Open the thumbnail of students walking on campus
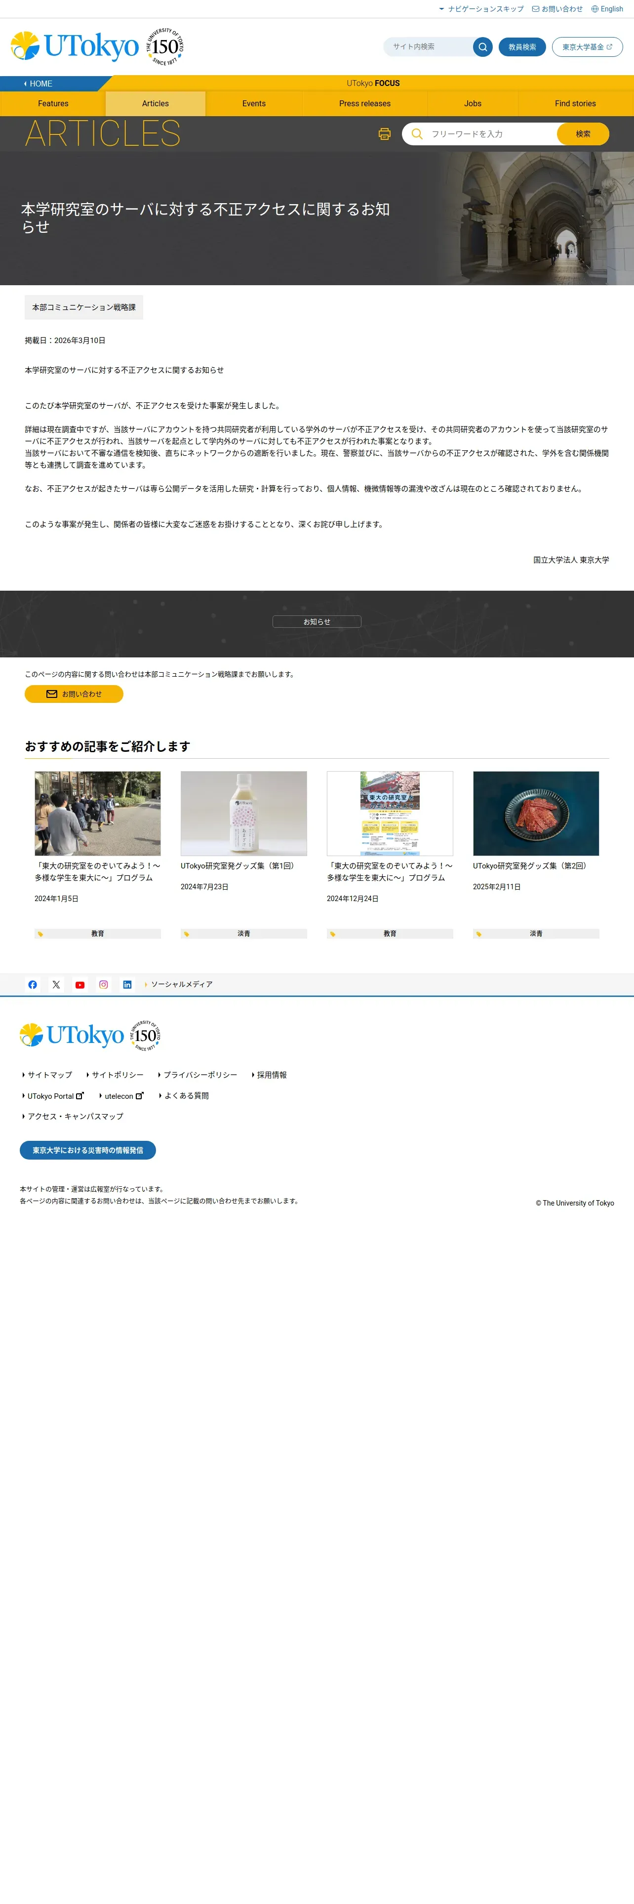The height and width of the screenshot is (1904, 634). point(97,814)
